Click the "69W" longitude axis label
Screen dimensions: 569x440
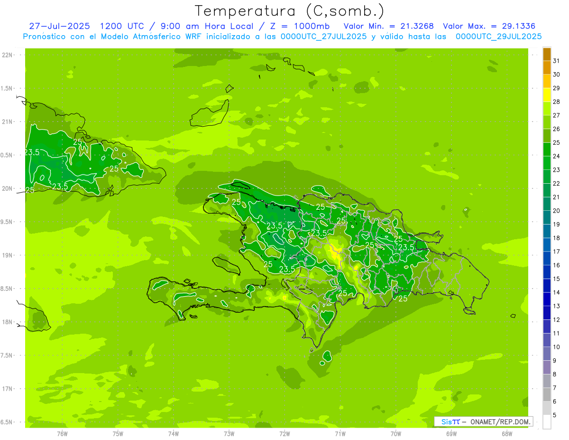(451, 433)
